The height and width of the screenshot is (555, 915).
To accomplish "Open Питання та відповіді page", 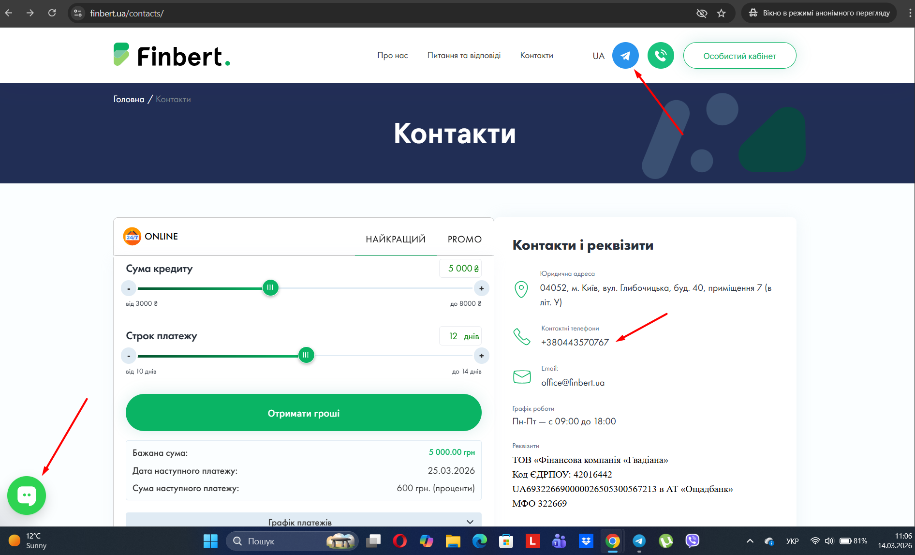I will pos(464,56).
